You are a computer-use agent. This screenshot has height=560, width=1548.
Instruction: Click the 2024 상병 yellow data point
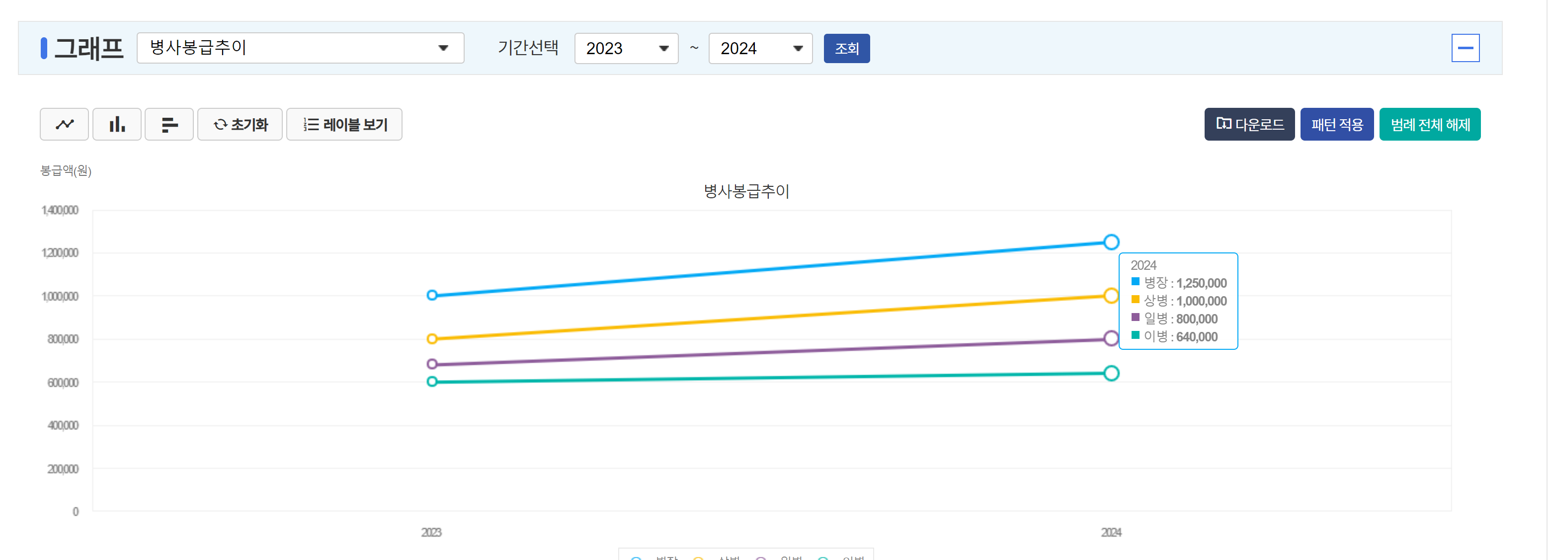coord(1111,296)
